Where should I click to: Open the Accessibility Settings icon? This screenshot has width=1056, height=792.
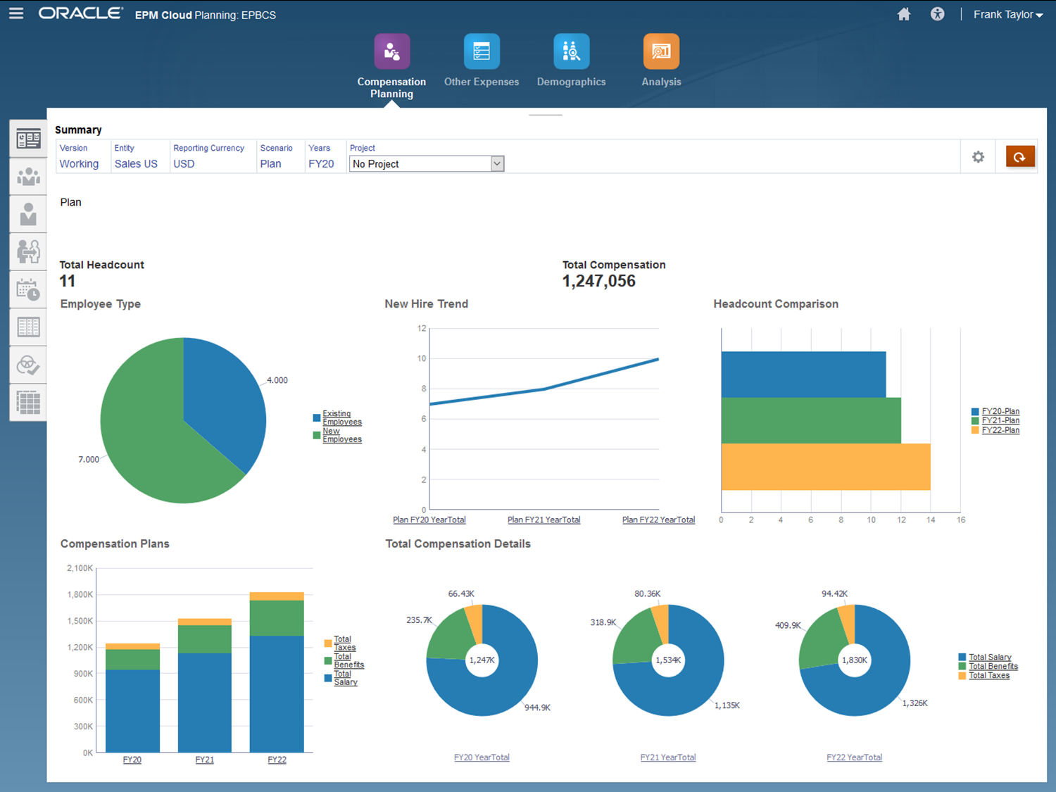pos(937,14)
